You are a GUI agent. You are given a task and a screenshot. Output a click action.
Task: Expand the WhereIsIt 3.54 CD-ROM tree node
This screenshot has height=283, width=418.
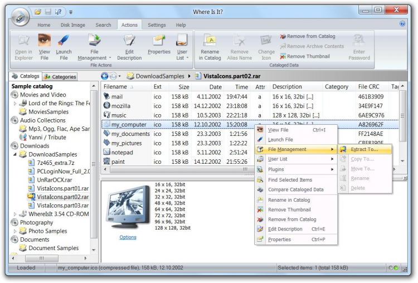coord(15,214)
